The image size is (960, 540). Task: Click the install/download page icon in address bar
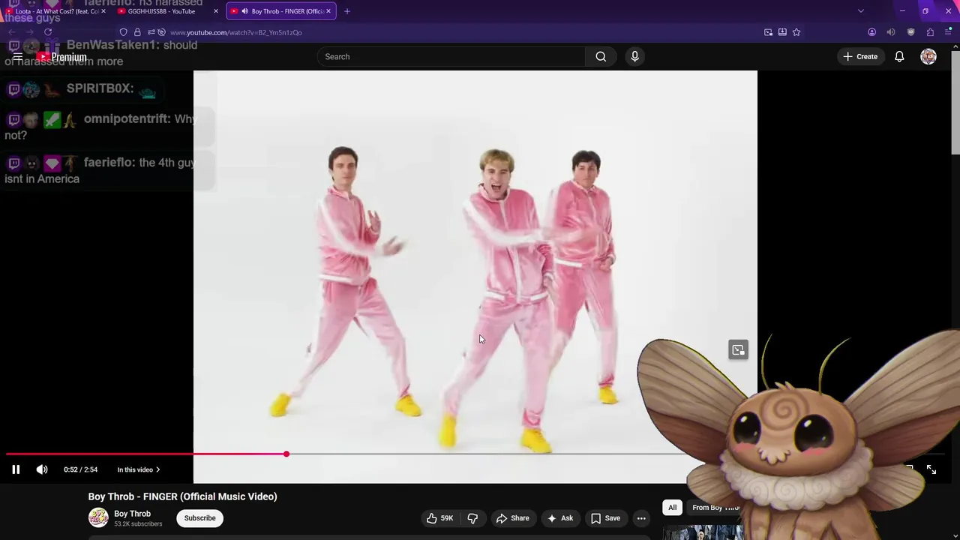click(x=782, y=32)
